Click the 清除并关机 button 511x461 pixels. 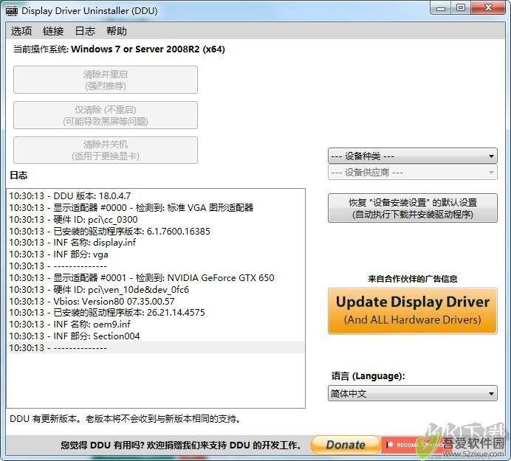click(x=106, y=150)
